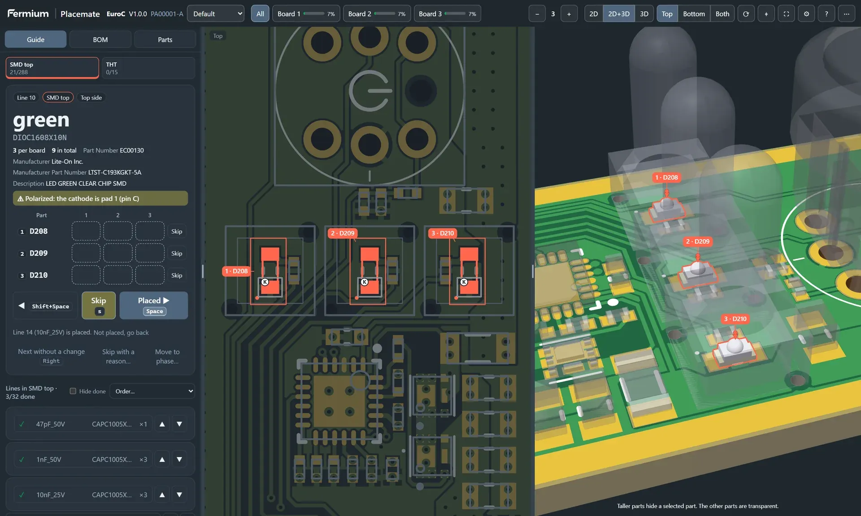
Task: Switch to 2D view mode
Action: (x=593, y=14)
